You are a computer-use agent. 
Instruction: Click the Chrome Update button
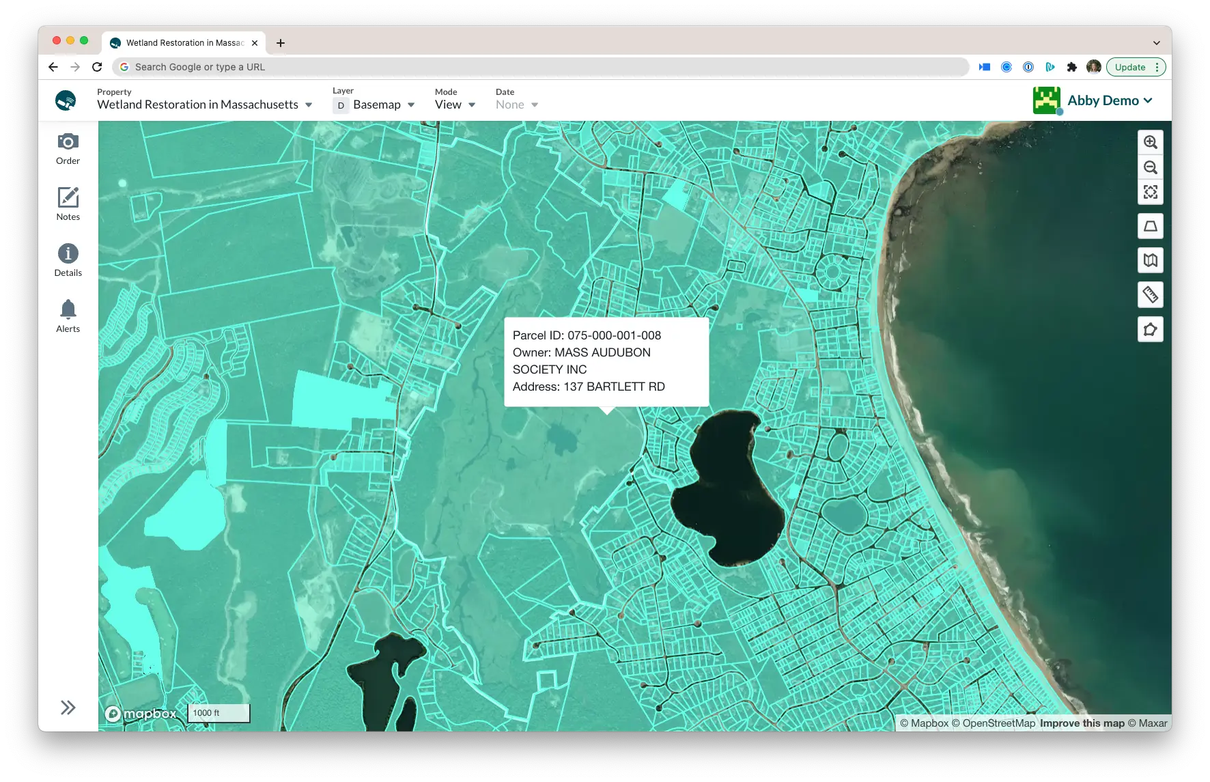click(1136, 67)
